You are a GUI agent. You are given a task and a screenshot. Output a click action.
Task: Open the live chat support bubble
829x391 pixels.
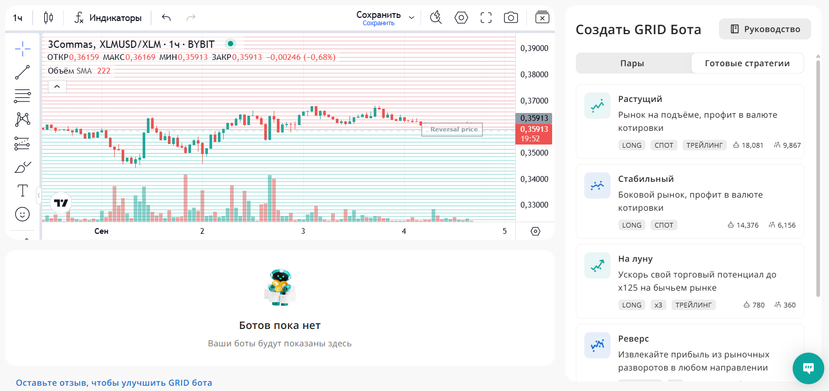[x=808, y=368]
